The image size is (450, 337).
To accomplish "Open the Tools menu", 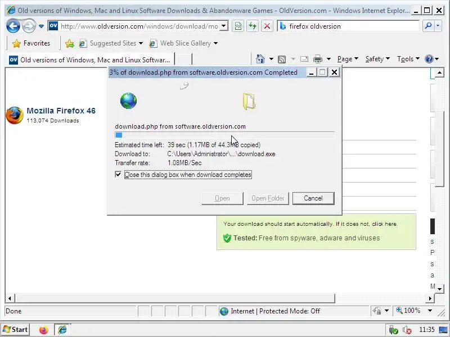I will tap(408, 59).
